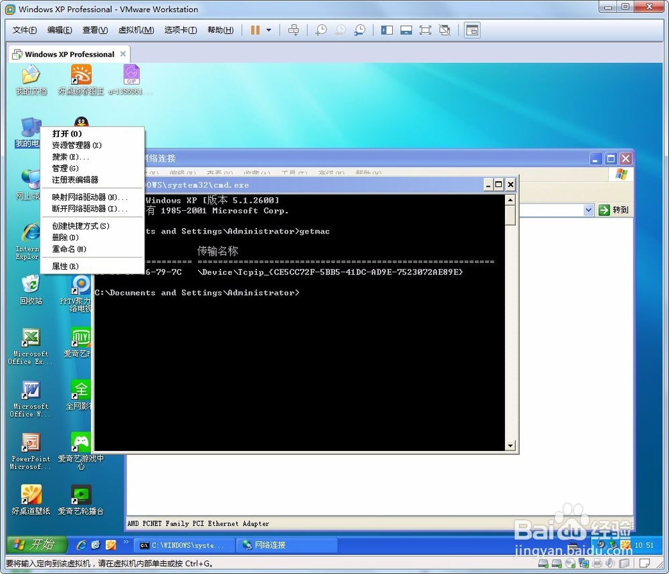Click the 转到 Go button in 网络连接 window
This screenshot has height=574, width=669.
click(x=613, y=209)
